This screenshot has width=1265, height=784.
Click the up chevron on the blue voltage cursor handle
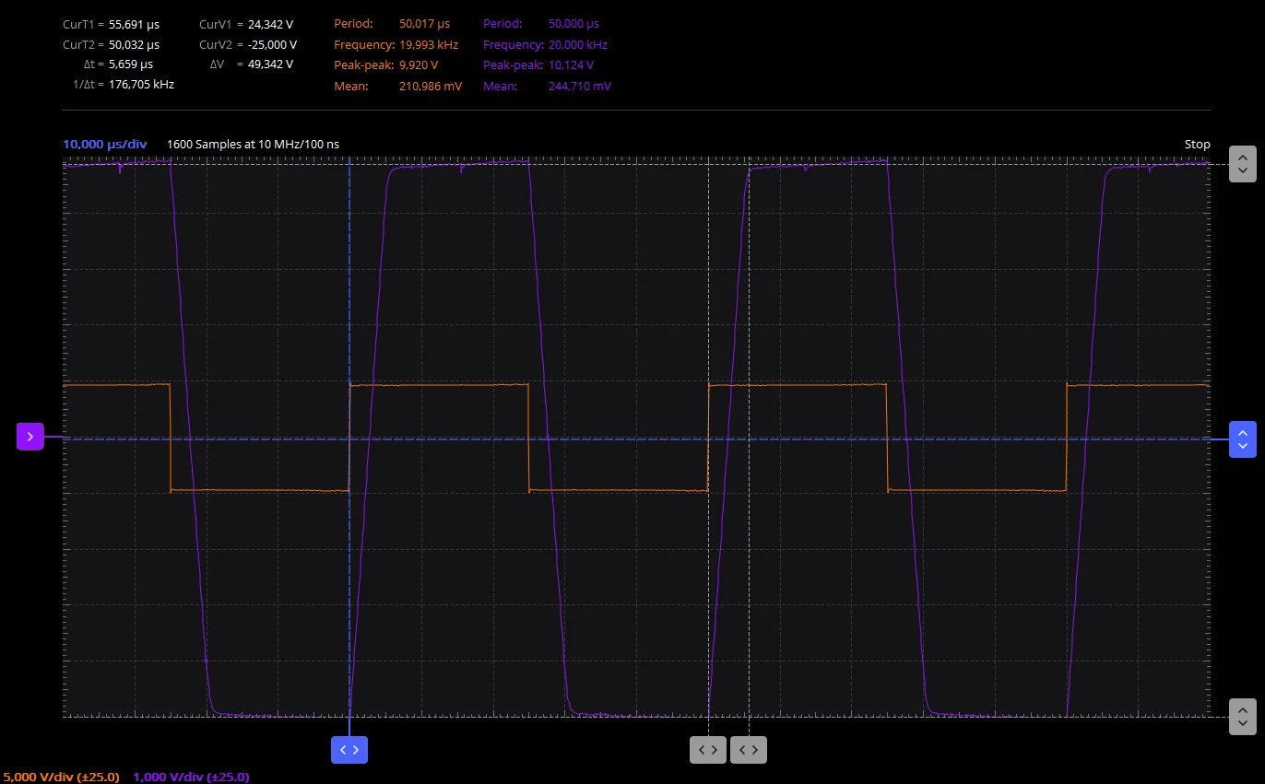[x=1243, y=432]
